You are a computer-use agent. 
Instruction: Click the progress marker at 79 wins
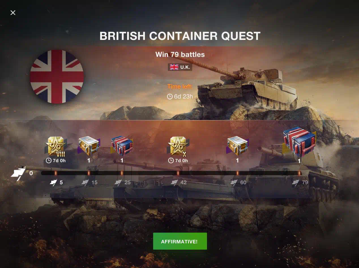[299, 173]
